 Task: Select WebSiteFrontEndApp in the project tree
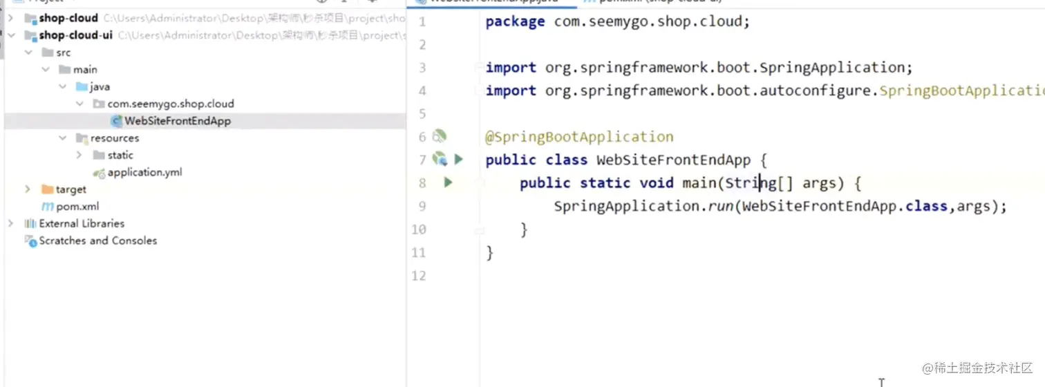coord(178,121)
